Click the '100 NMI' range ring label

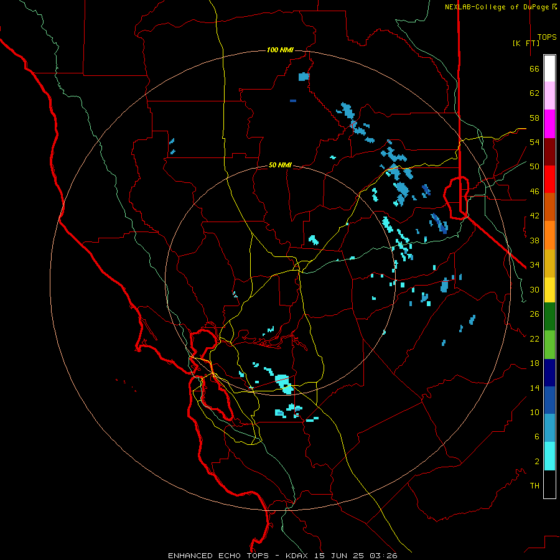[x=280, y=50]
